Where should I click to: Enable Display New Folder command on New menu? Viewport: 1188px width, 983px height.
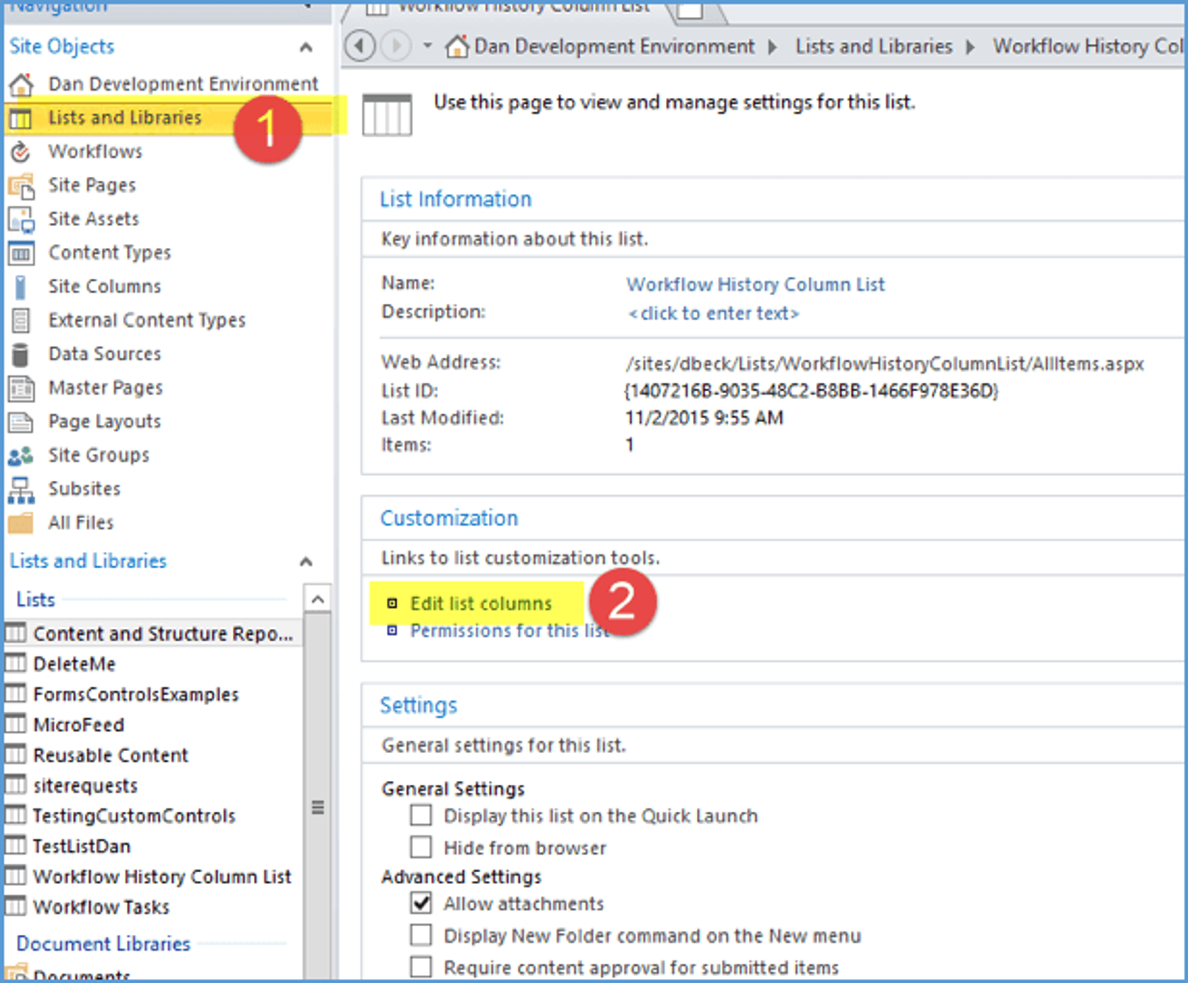click(x=421, y=935)
